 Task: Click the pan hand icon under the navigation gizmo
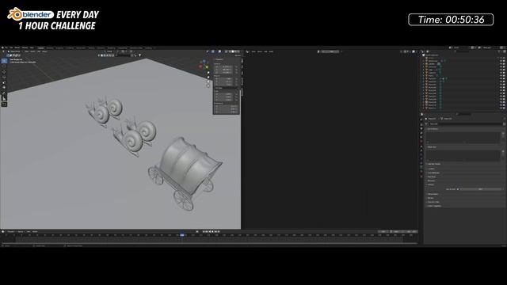(x=208, y=78)
